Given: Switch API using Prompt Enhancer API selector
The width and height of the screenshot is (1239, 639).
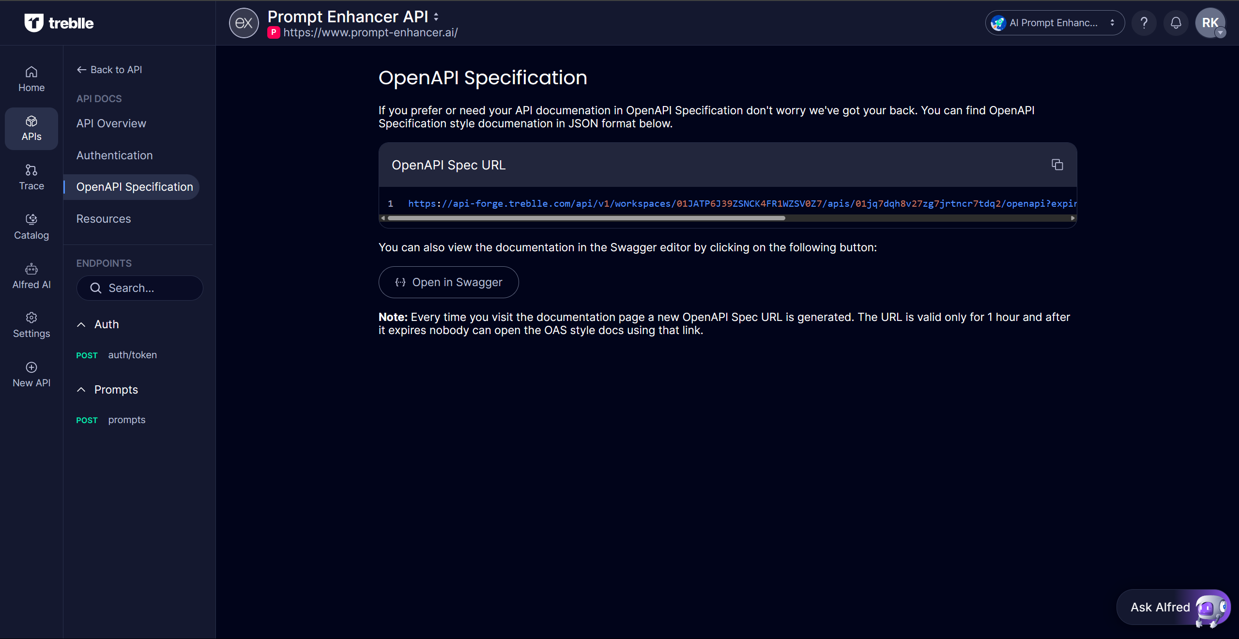Looking at the screenshot, I should pos(353,16).
